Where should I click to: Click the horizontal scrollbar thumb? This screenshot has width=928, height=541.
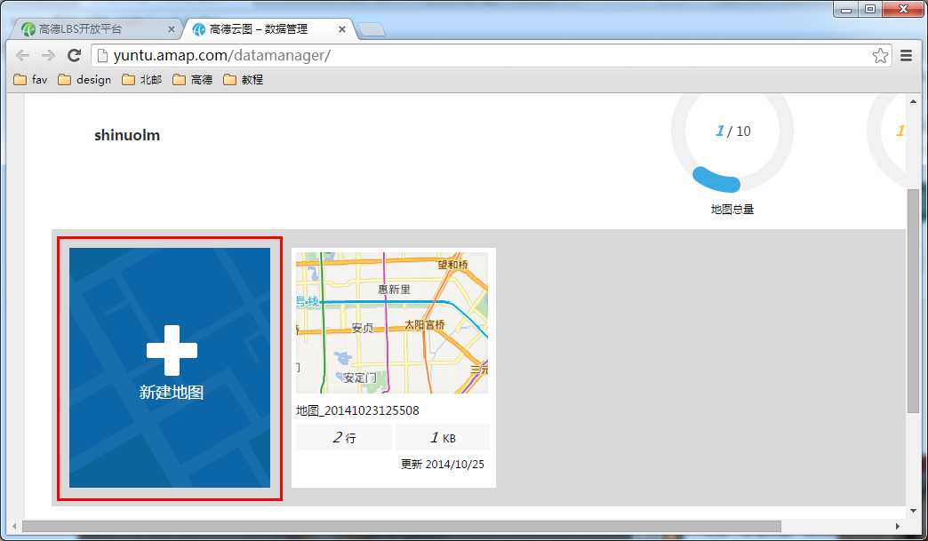[401, 526]
